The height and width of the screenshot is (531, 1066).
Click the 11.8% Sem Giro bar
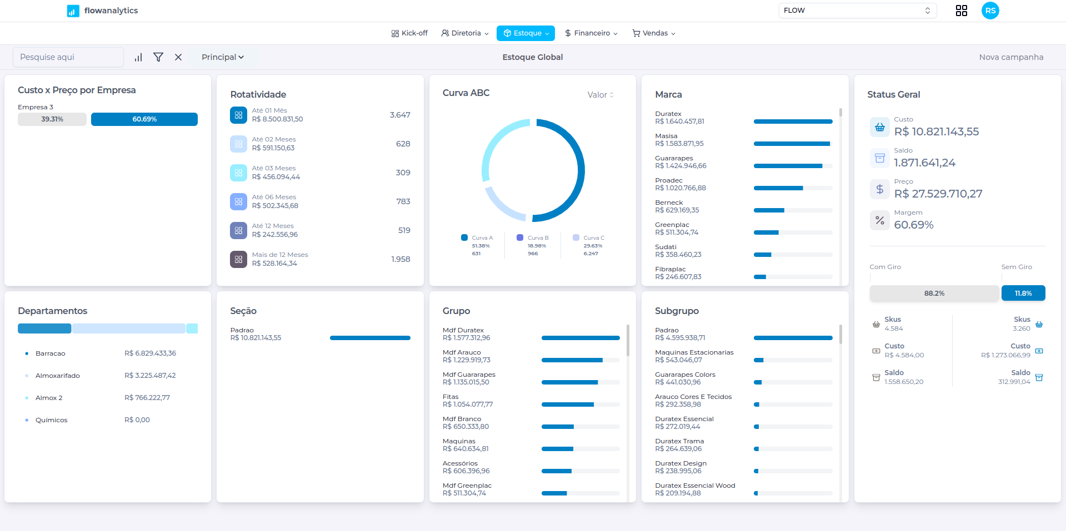pyautogui.click(x=1023, y=293)
